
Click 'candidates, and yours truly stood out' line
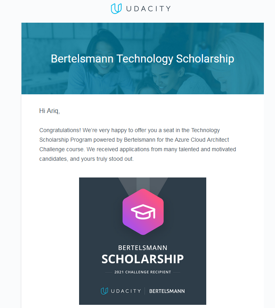click(x=86, y=159)
